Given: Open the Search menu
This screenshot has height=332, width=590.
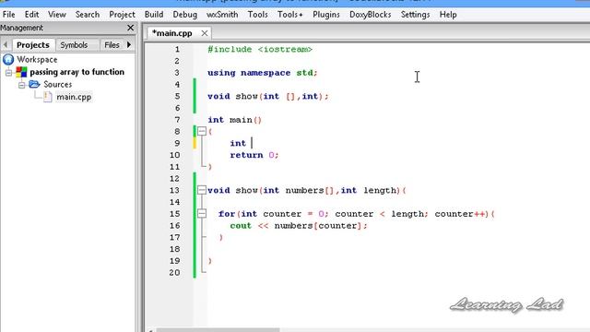Looking at the screenshot, I should click(88, 15).
